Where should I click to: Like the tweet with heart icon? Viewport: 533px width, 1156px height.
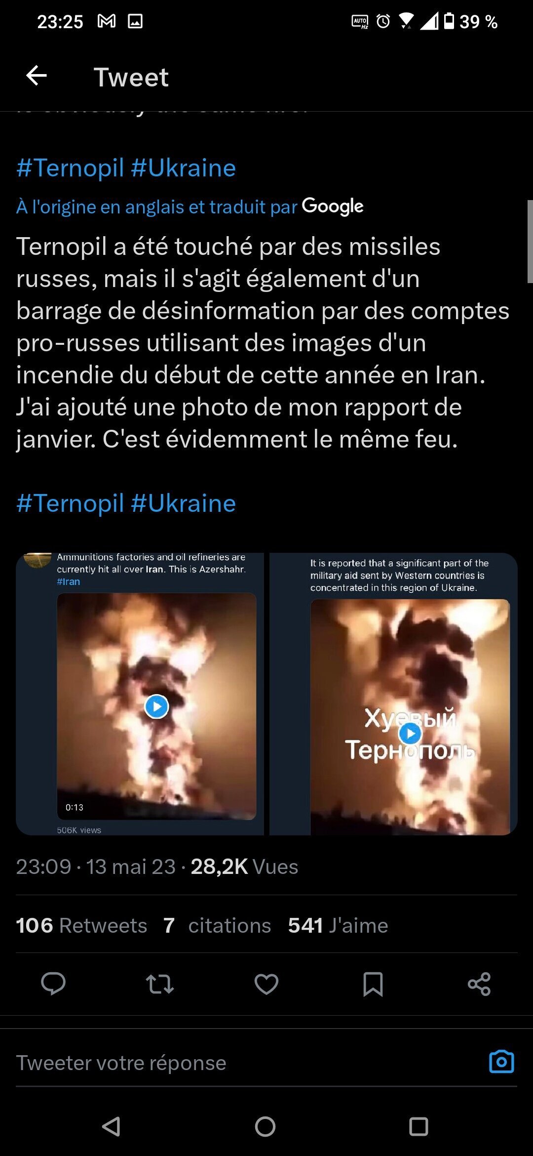[x=266, y=984]
